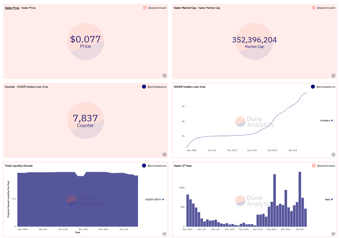This screenshot has height=238, width=339.
Task: Click the checkmark icon on the Counter widget
Action: pos(164,155)
